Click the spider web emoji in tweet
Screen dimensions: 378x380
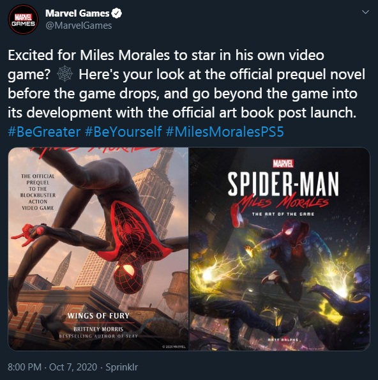[64, 74]
